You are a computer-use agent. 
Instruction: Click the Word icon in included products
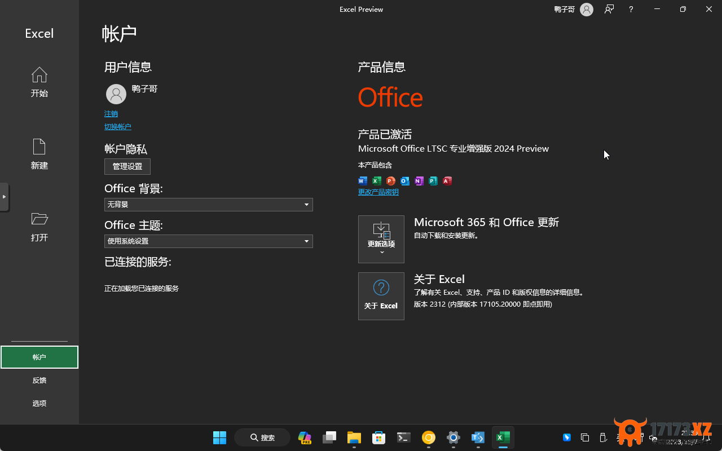tap(363, 181)
